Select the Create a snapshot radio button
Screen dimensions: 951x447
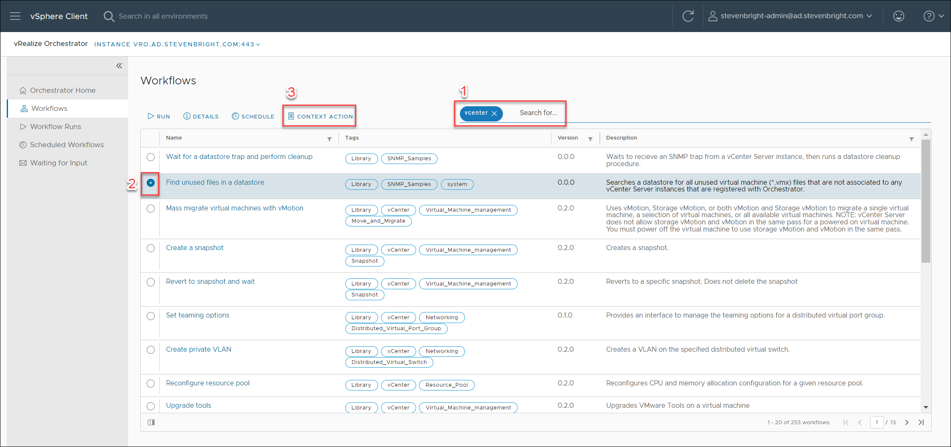[150, 248]
